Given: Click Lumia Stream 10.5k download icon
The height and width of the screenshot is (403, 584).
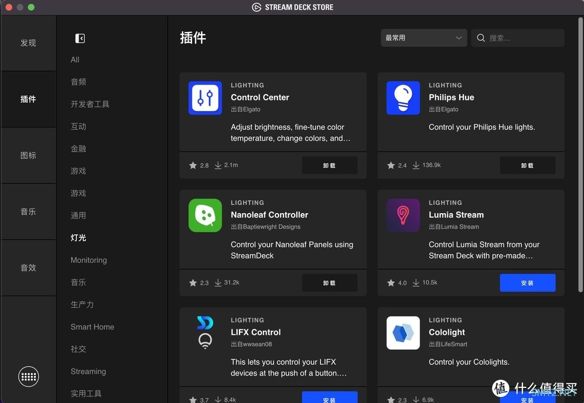Looking at the screenshot, I should point(416,283).
